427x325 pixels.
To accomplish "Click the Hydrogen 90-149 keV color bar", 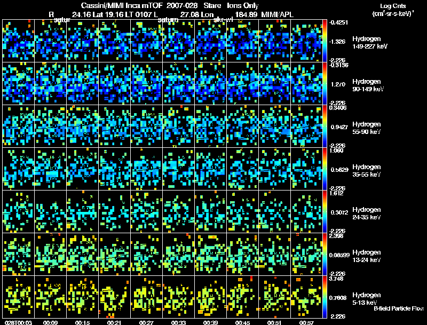I will point(325,83).
